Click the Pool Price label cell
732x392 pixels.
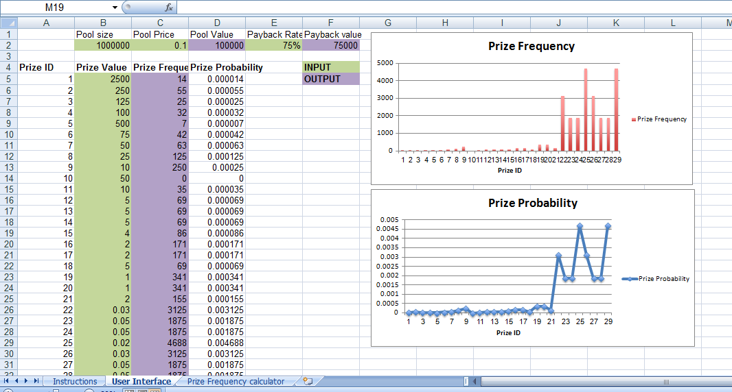[x=160, y=34]
